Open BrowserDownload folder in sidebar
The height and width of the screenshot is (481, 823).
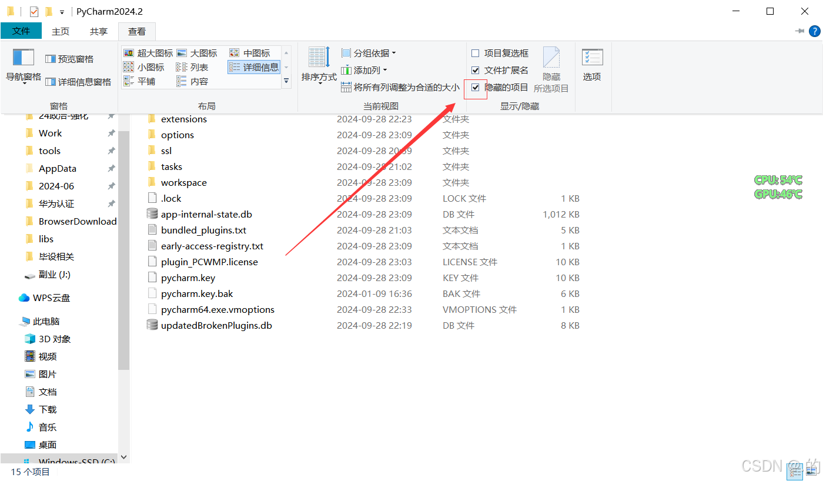click(77, 221)
